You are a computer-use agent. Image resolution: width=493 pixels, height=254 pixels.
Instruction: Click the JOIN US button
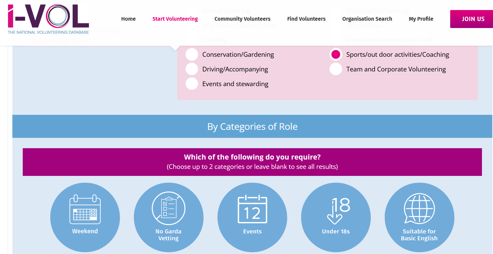tap(472, 19)
